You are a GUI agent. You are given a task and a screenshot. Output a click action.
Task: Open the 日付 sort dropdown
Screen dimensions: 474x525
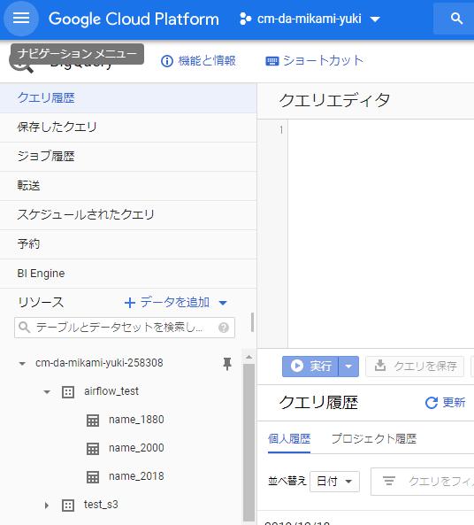coord(334,482)
